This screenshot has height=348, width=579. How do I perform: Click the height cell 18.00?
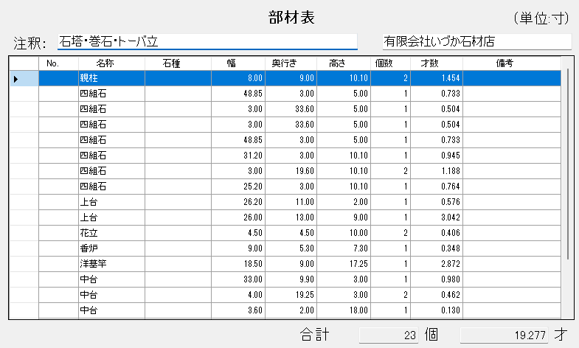(344, 310)
